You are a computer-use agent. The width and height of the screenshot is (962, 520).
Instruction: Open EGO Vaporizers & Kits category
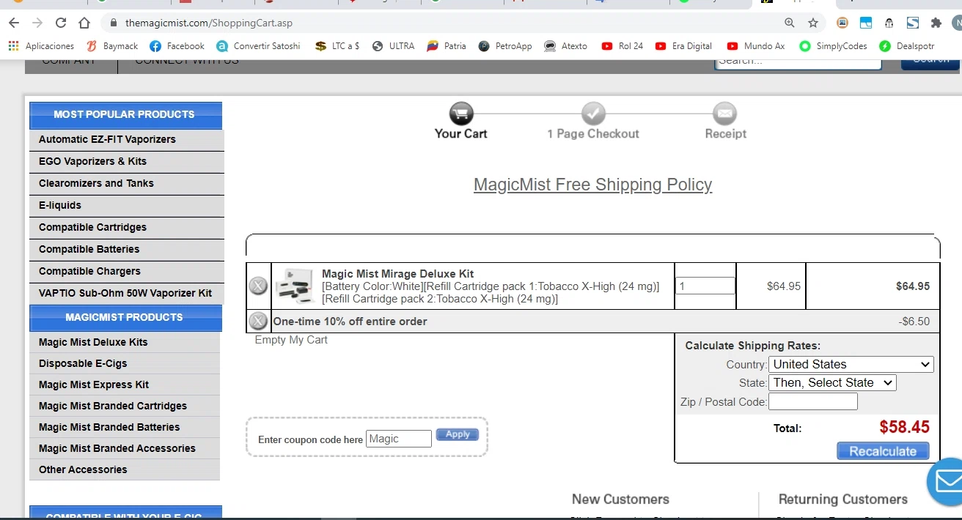(x=126, y=161)
